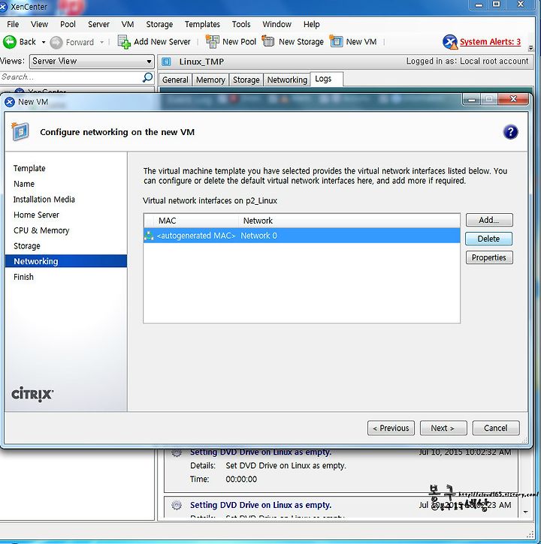
Task: Click gear icon beside second DVD Drive log
Action: click(x=177, y=505)
